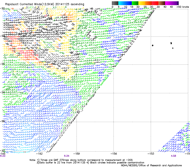190x167 pixels.
Task: Click the 'Times are GMT' note line
Action: (x=81, y=160)
